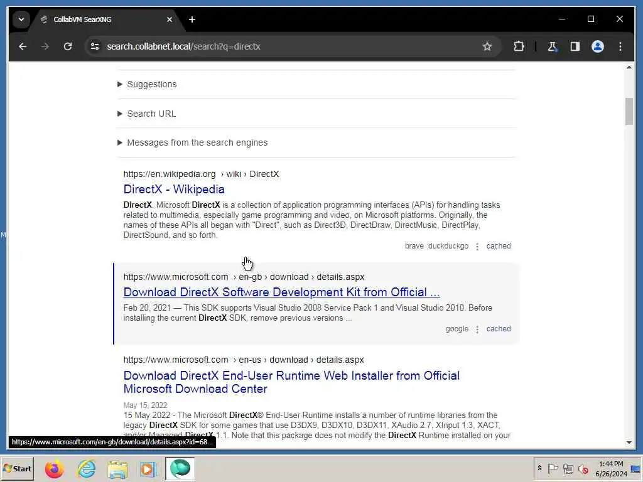Screen dimensions: 643x482
Task: Select the CollabVM SearXNG tab
Action: click(107, 19)
